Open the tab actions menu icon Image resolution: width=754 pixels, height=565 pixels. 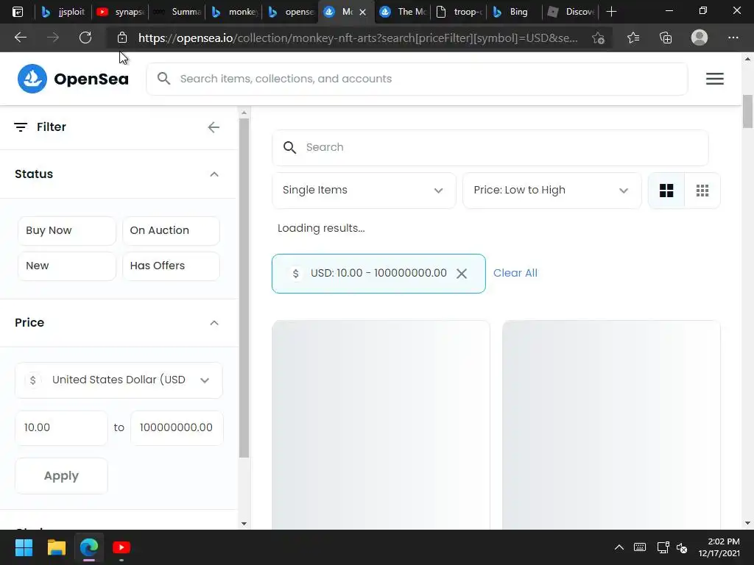pyautogui.click(x=18, y=12)
